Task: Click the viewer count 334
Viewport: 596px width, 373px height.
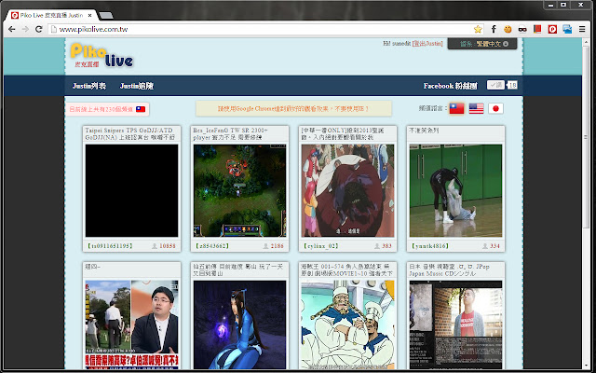Action: pyautogui.click(x=494, y=246)
